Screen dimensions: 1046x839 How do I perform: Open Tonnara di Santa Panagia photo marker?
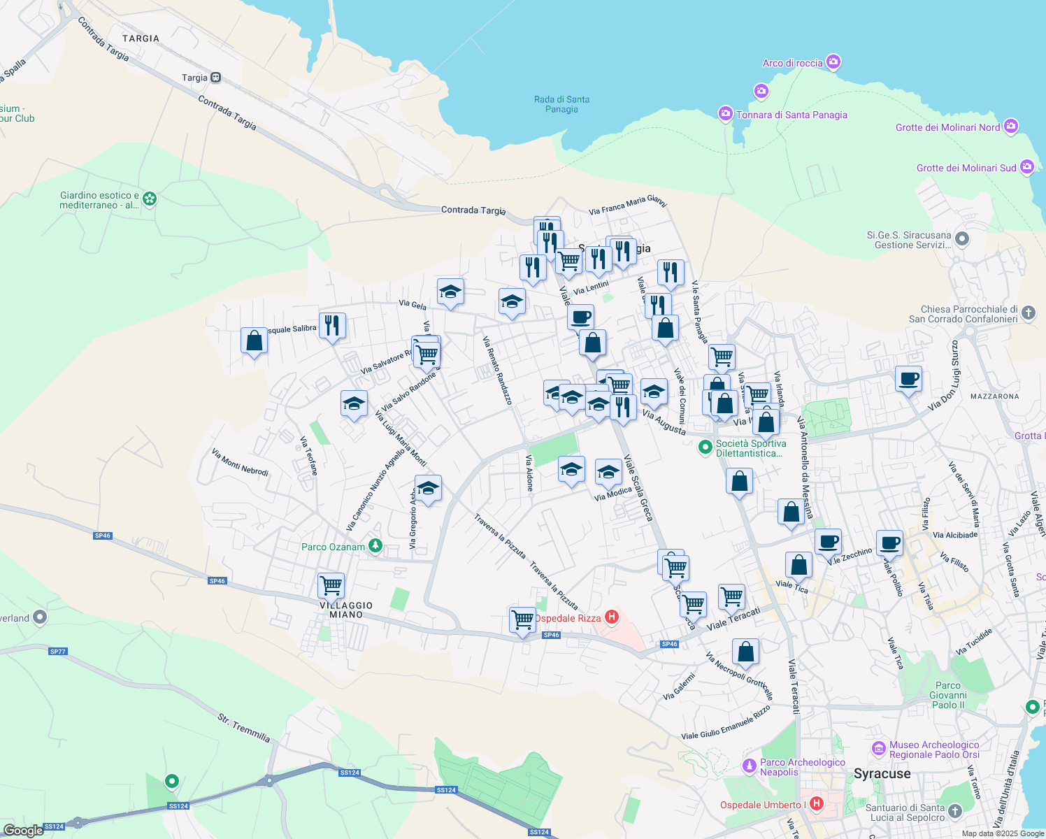(725, 113)
